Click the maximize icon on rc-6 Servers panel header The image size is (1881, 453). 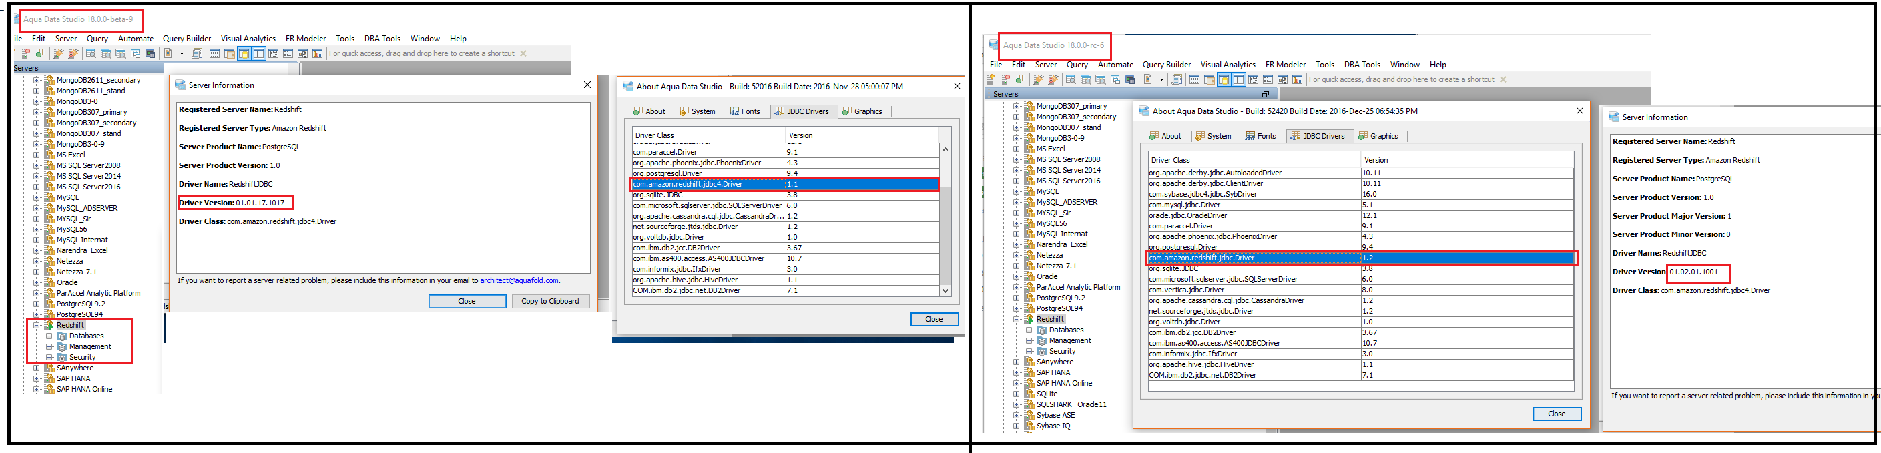tap(1266, 94)
